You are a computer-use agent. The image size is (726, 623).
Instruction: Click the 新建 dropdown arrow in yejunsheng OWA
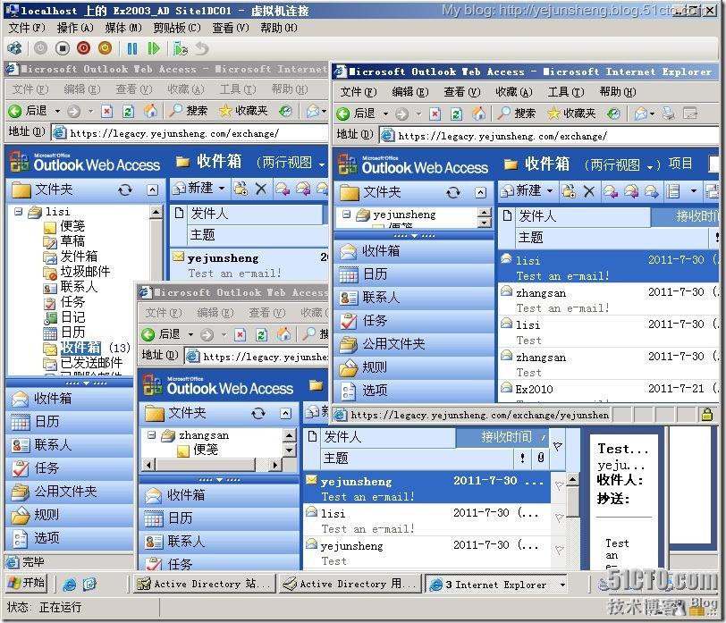[x=550, y=190]
